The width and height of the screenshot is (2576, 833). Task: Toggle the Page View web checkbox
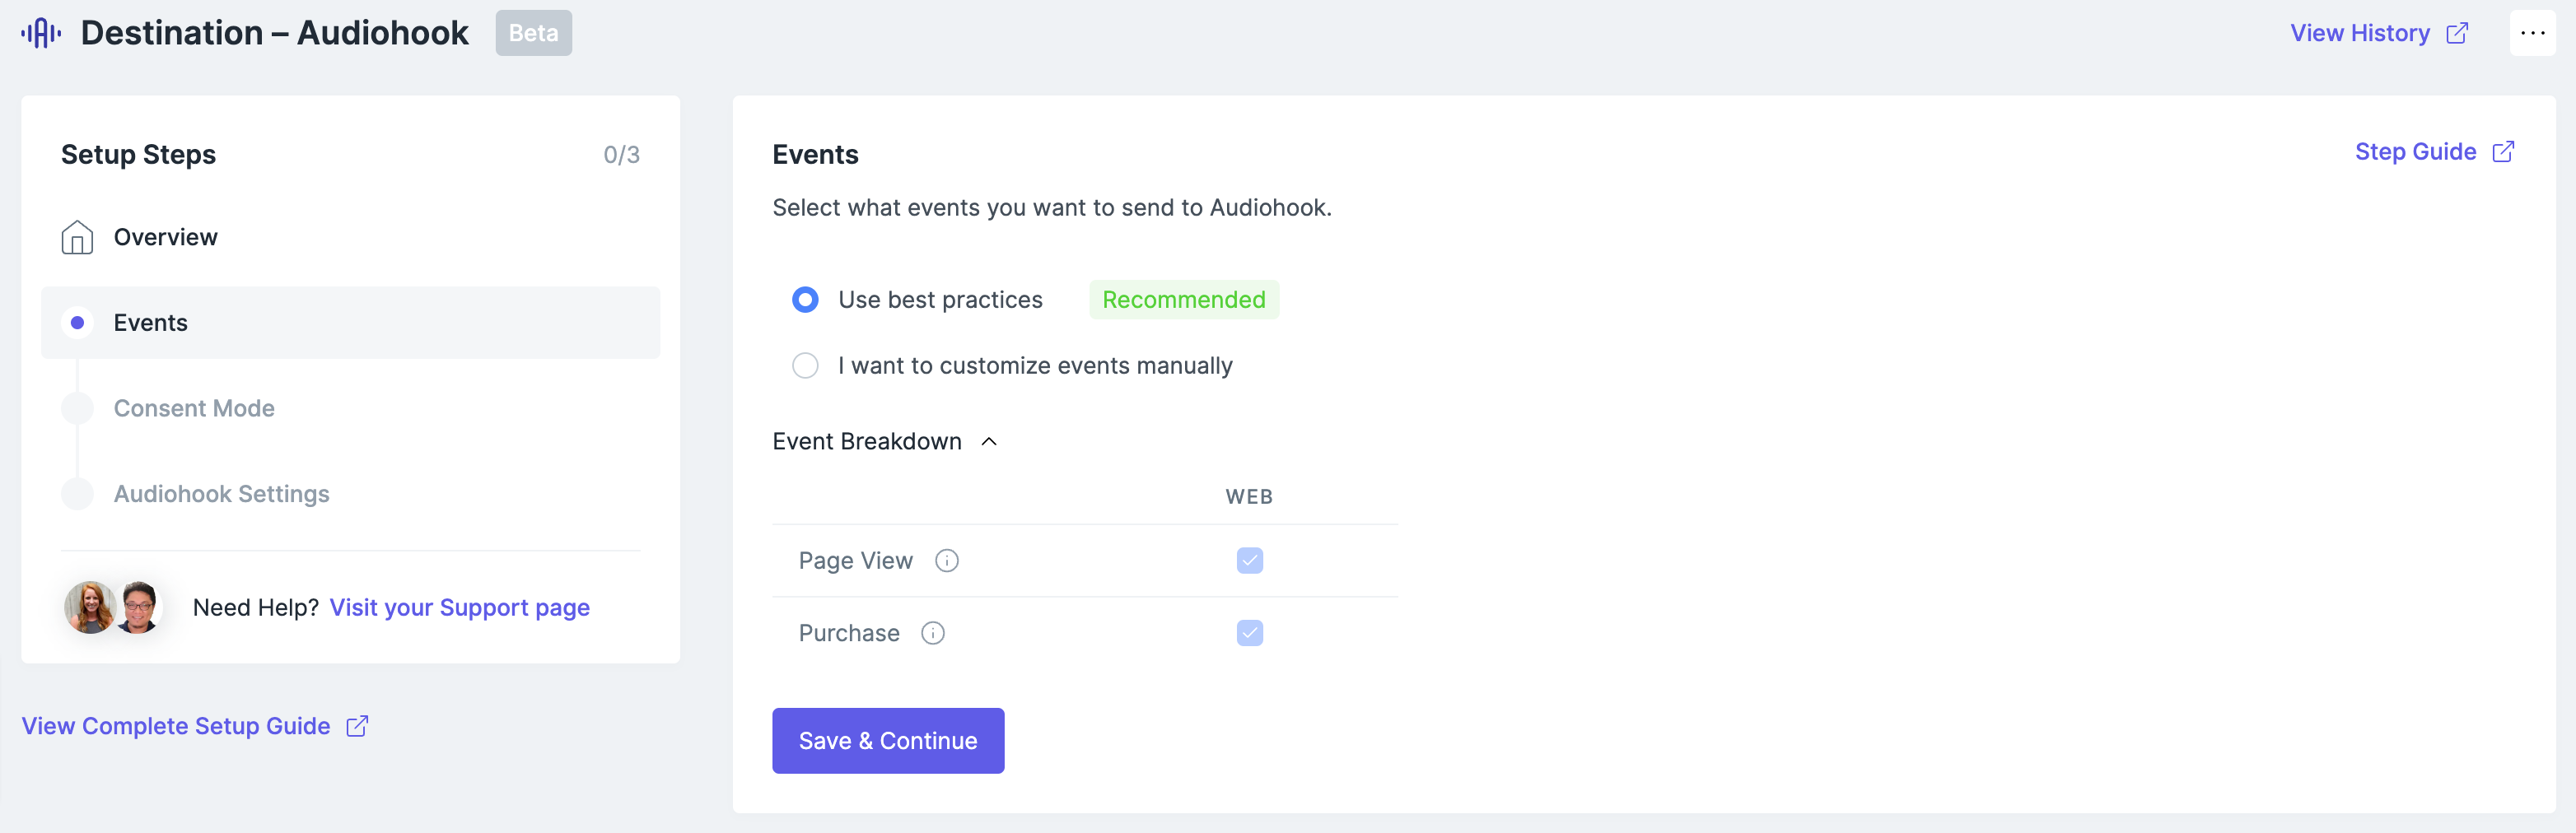click(1249, 561)
